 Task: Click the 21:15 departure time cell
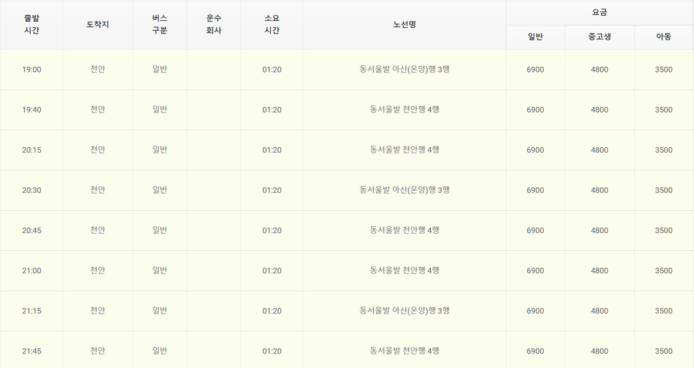click(x=32, y=311)
